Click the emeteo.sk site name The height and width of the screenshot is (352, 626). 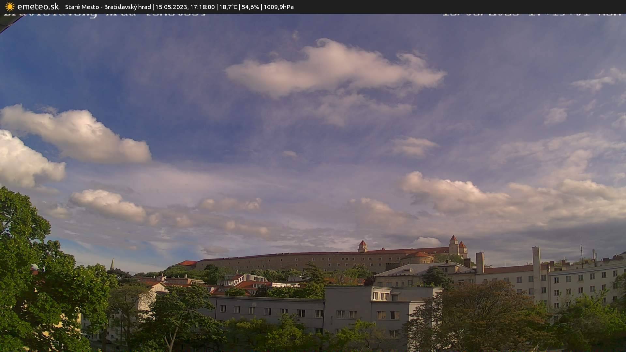(x=38, y=7)
